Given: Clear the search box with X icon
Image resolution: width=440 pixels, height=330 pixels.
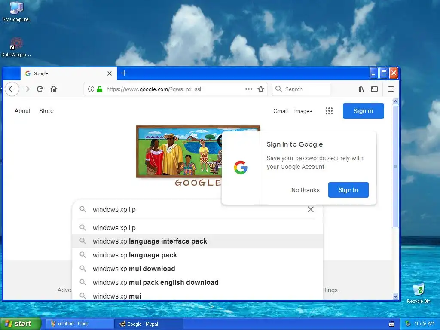Looking at the screenshot, I should tap(310, 209).
